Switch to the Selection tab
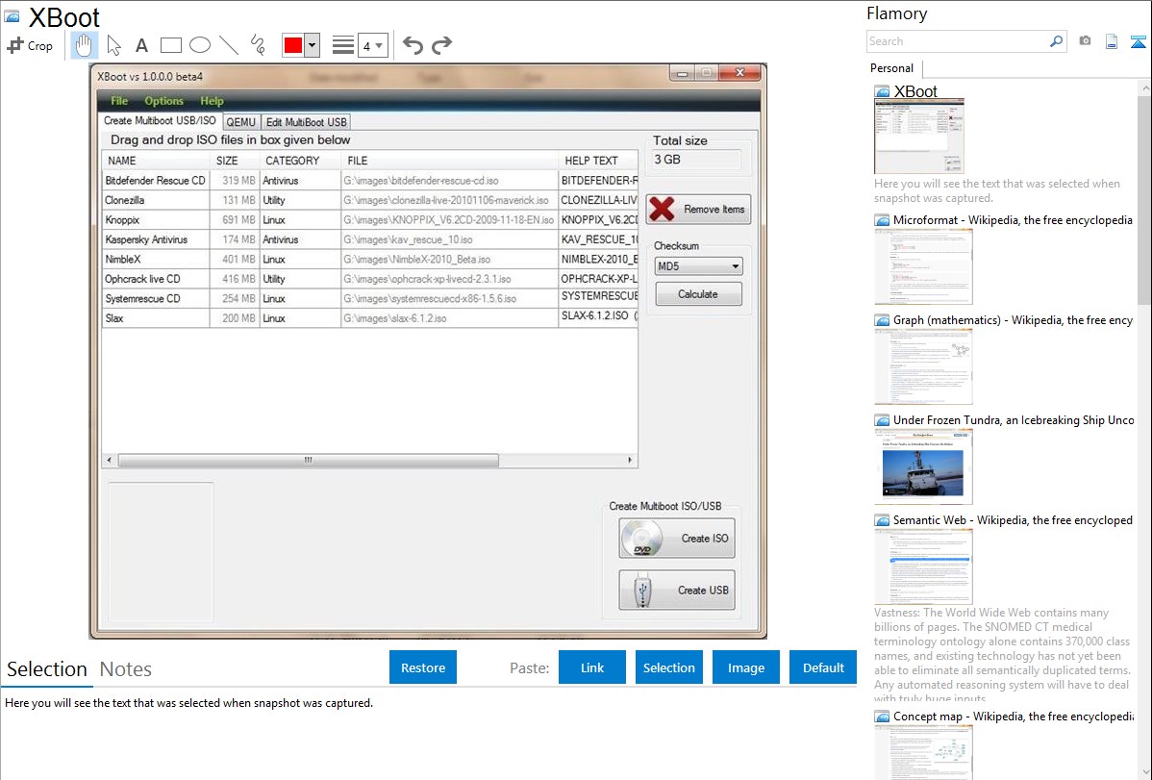The width and height of the screenshot is (1152, 780). point(47,669)
